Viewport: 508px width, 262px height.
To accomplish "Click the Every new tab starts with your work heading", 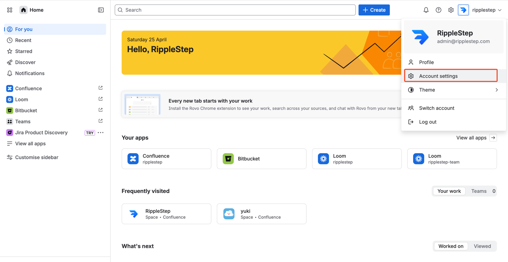I will click(211, 101).
